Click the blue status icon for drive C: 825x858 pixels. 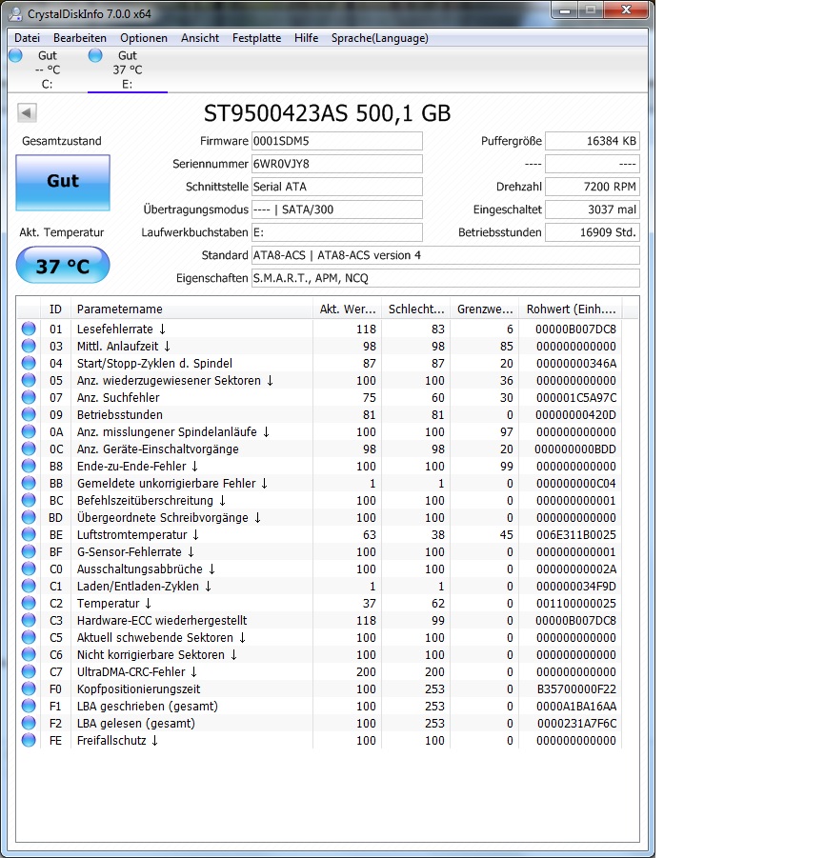coord(15,55)
